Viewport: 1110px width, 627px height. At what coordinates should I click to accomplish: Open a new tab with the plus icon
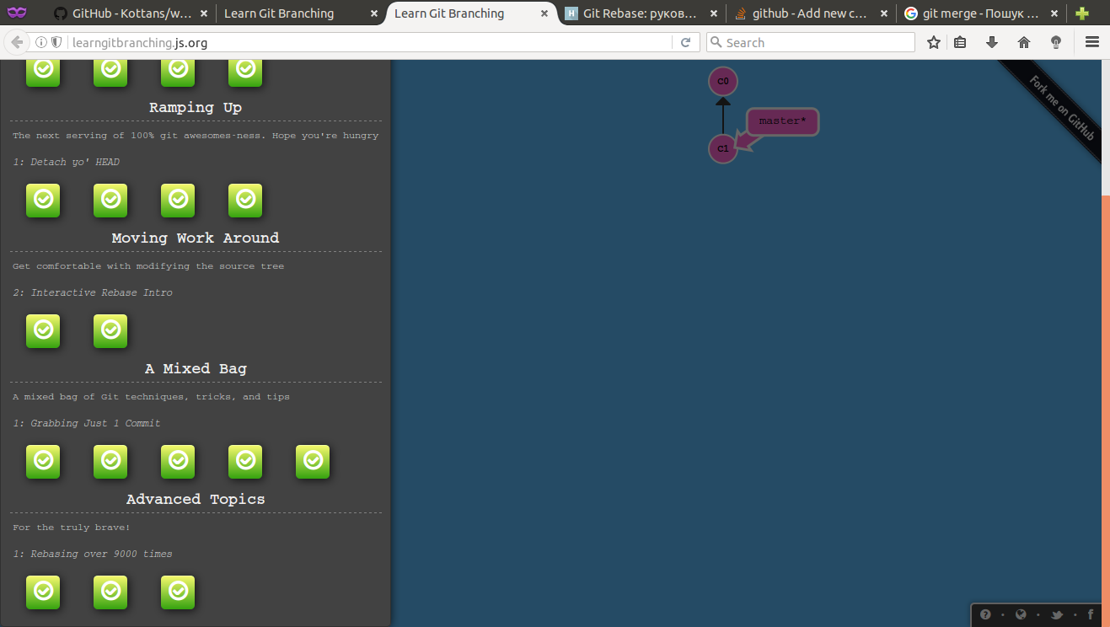point(1082,13)
